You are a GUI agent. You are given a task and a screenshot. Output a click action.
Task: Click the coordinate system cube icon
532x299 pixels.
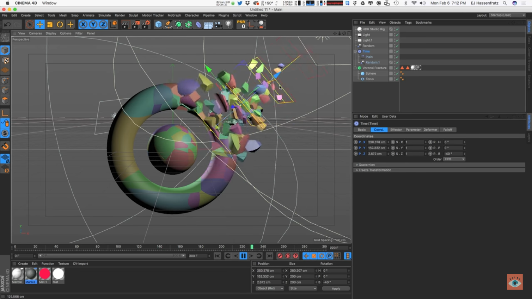click(x=113, y=25)
